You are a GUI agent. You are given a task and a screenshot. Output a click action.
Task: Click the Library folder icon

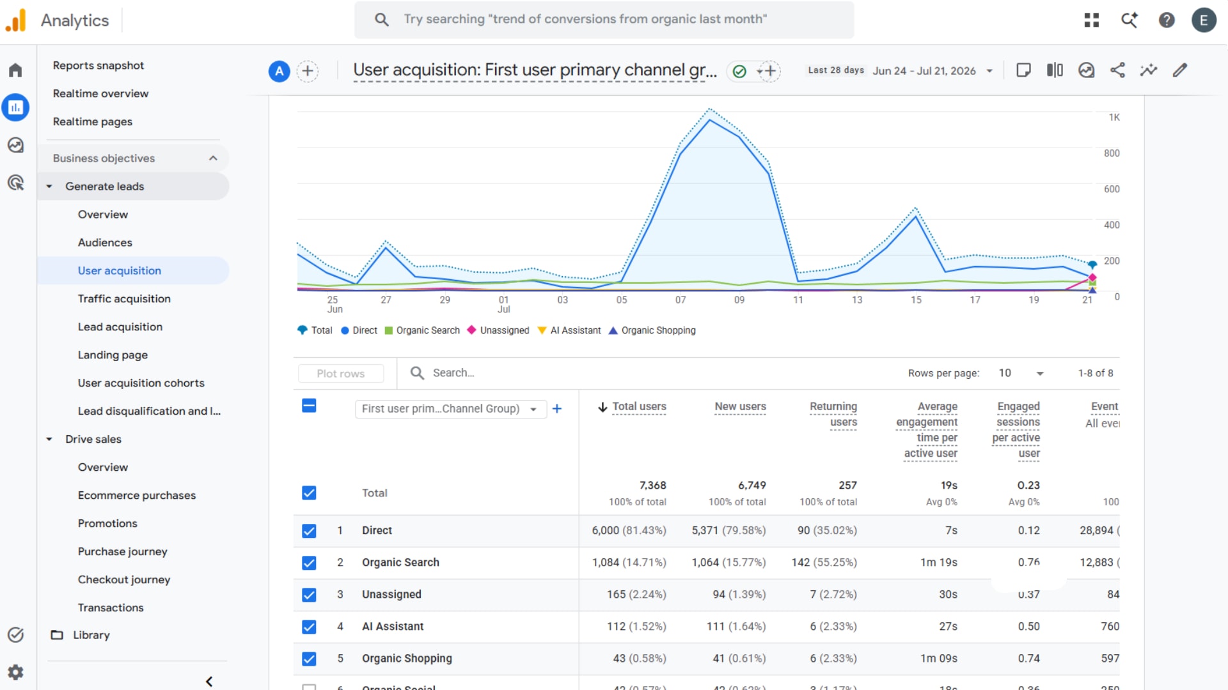57,635
